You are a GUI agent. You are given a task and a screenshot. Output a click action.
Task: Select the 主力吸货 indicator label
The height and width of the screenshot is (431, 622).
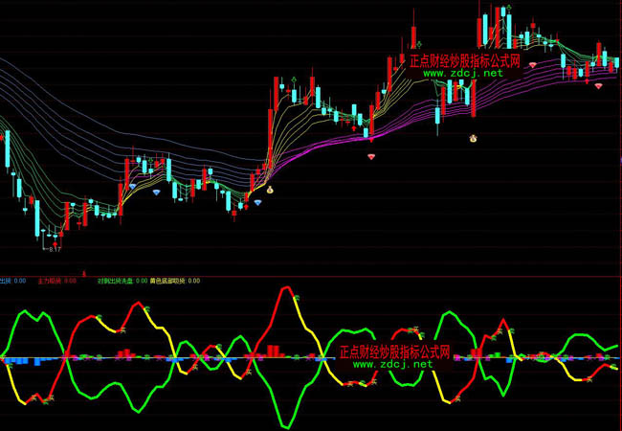point(49,282)
